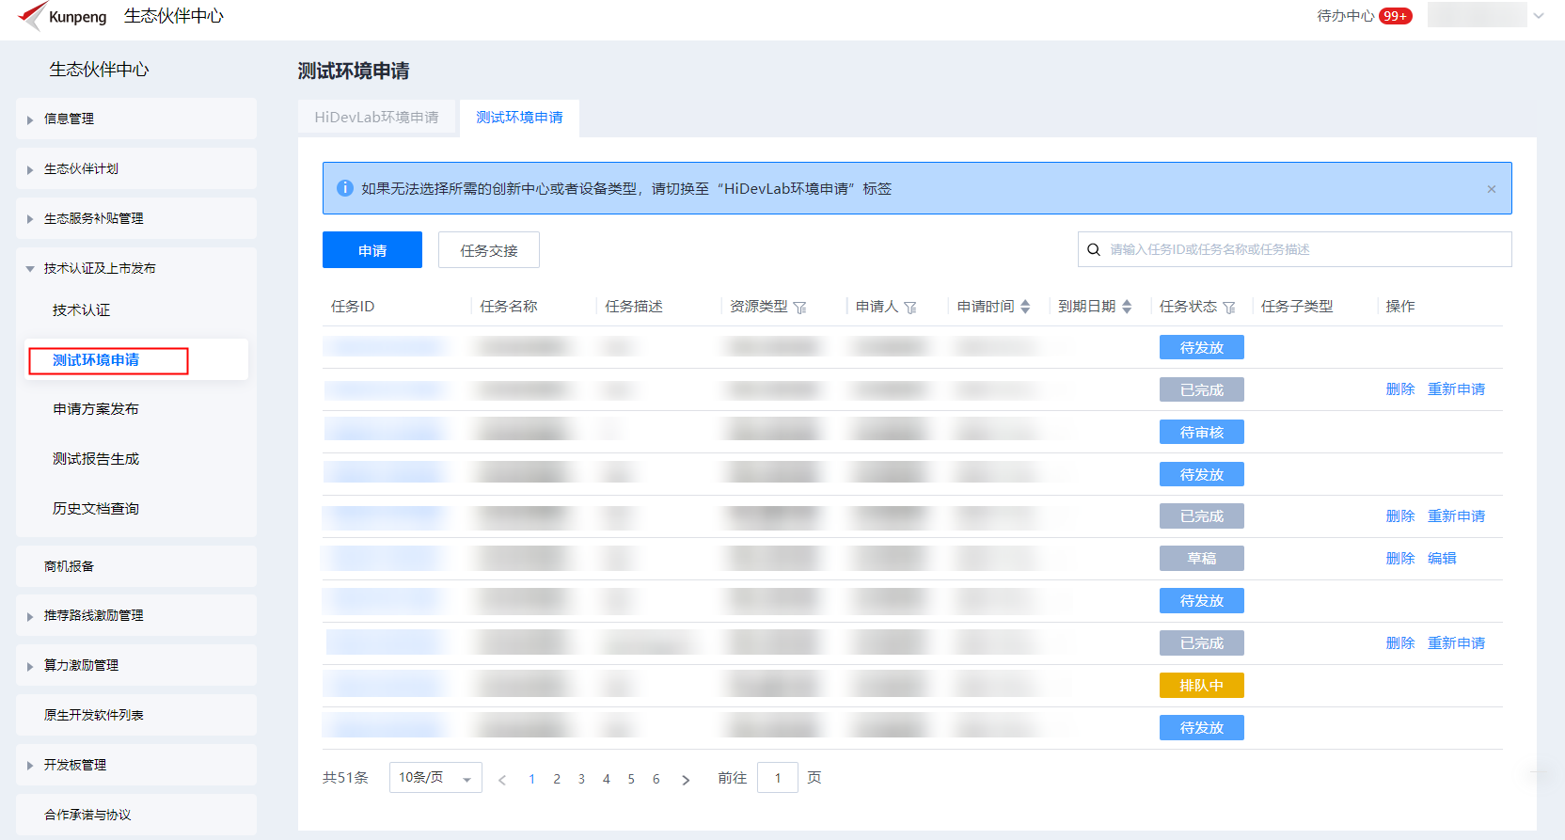Open the 资源类型 column filter icon

[x=800, y=308]
